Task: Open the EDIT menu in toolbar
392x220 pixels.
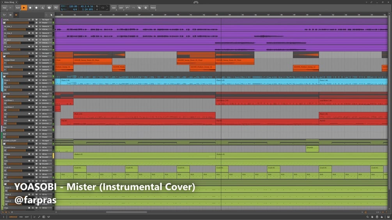Action: point(121,8)
